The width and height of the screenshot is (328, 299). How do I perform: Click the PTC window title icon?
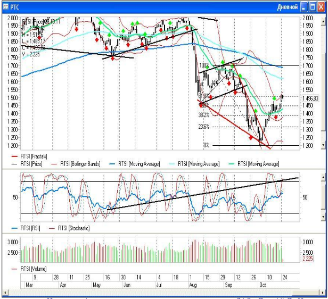(x=6, y=7)
